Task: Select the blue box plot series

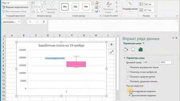Action: pos(55,58)
